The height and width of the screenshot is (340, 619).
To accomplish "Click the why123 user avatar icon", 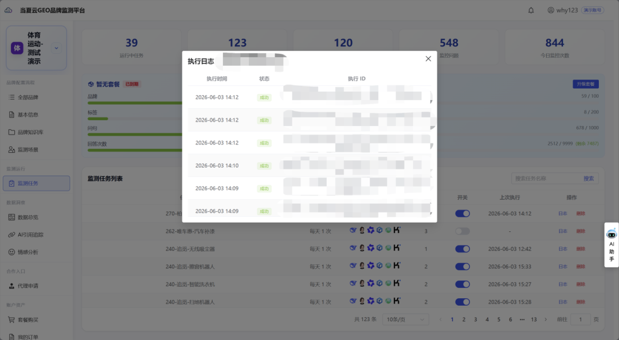I will pyautogui.click(x=551, y=10).
